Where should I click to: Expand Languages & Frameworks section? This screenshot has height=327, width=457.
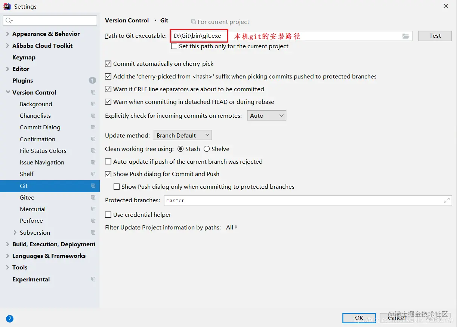tap(7, 256)
